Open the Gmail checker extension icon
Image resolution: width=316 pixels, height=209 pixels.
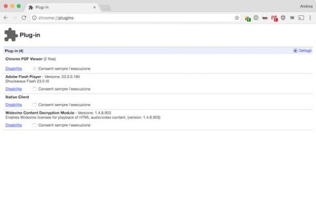click(x=274, y=18)
